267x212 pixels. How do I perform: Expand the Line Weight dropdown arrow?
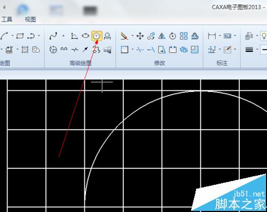257,49
